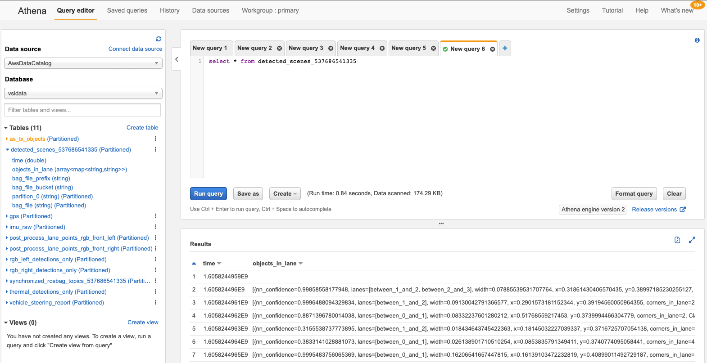This screenshot has height=363, width=707.
Task: Click Athena engine version 2 label
Action: [593, 210]
